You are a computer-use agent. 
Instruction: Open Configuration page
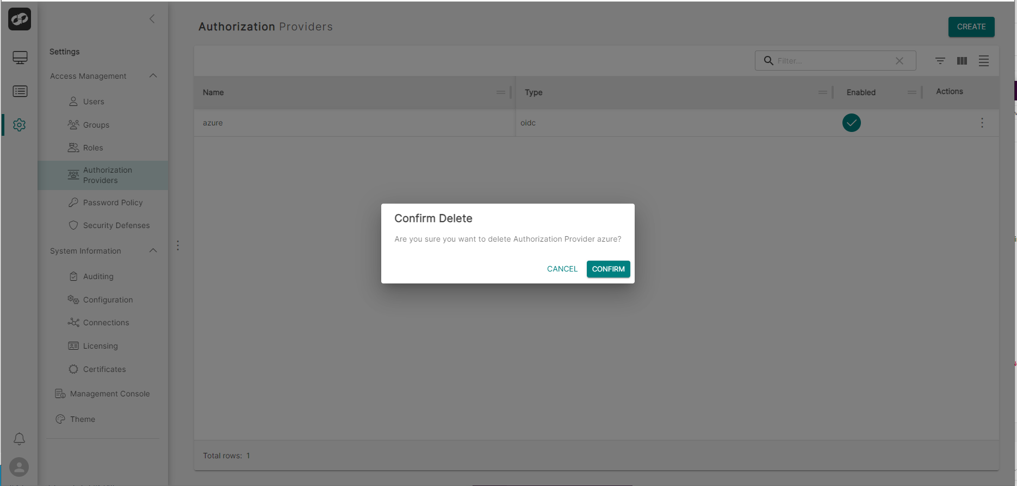(x=108, y=300)
